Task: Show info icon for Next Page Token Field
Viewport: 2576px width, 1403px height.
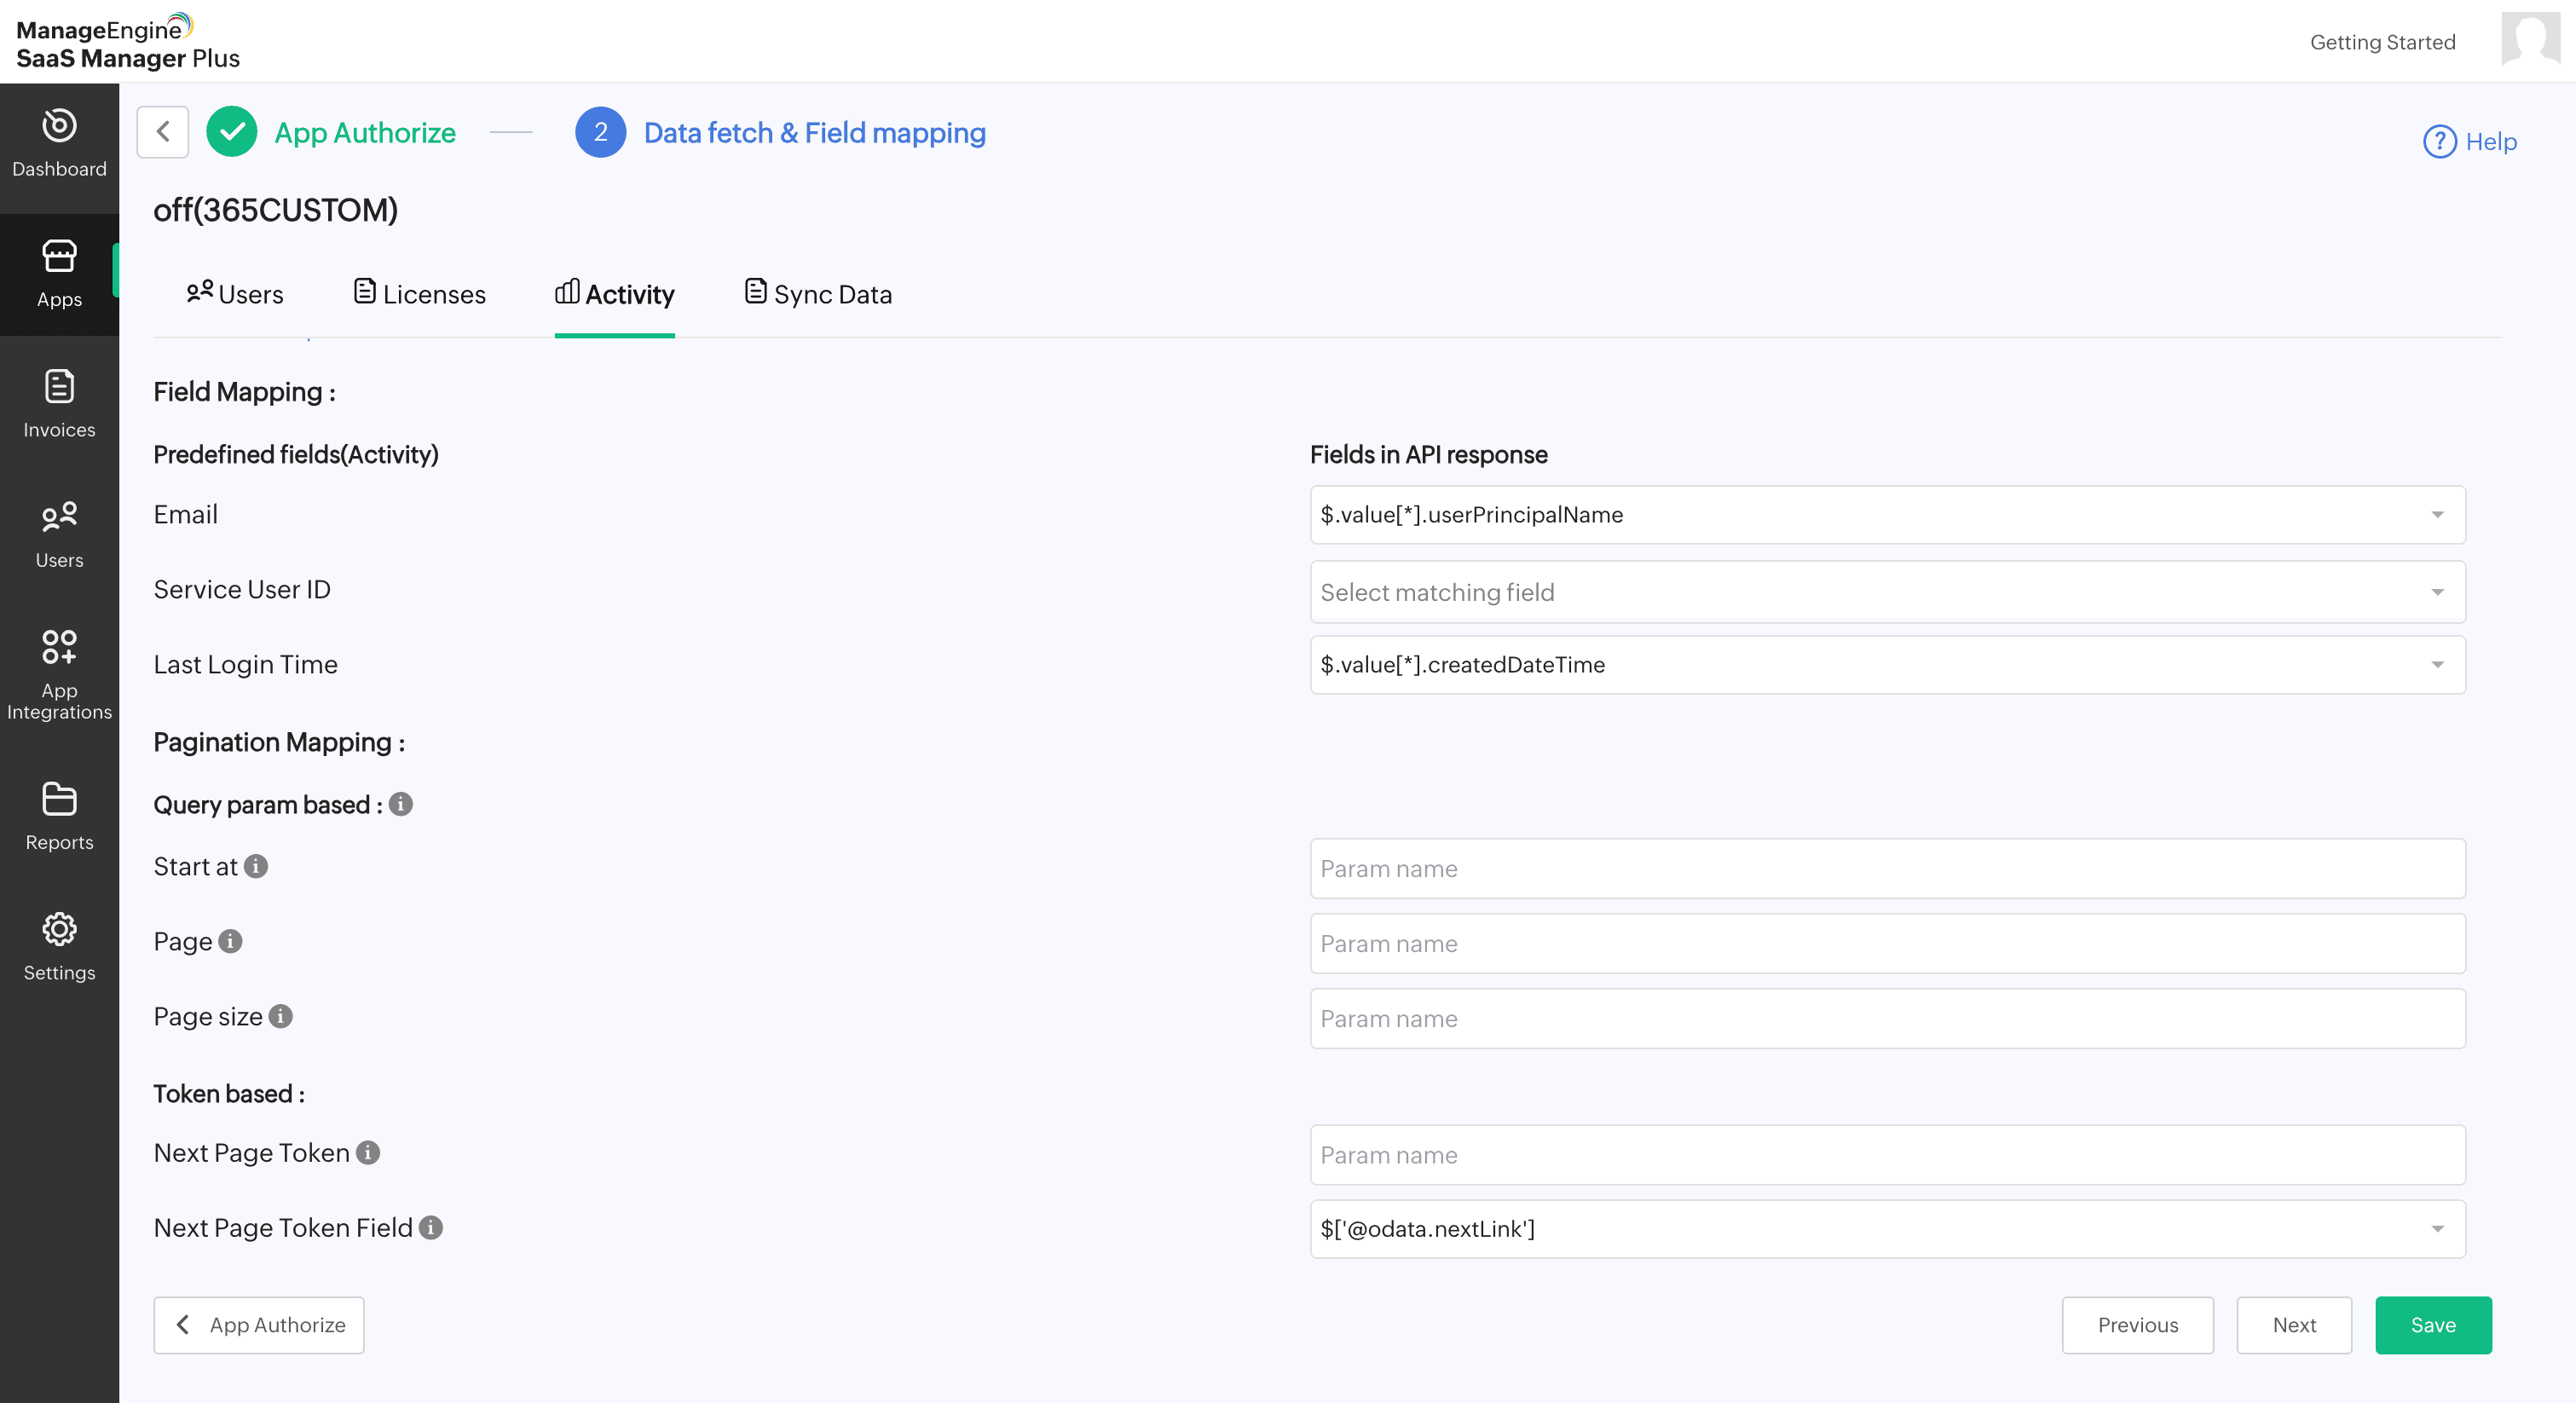Action: click(x=431, y=1227)
